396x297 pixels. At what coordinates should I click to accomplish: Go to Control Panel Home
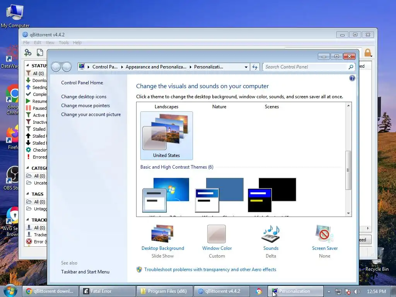(82, 83)
